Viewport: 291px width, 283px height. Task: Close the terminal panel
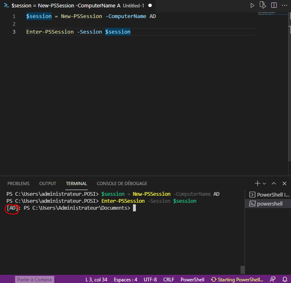[x=284, y=183]
